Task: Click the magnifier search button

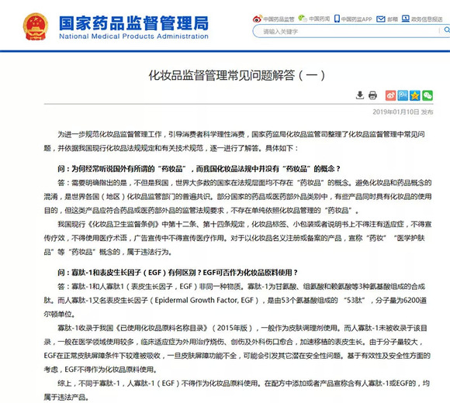Action: [x=446, y=29]
